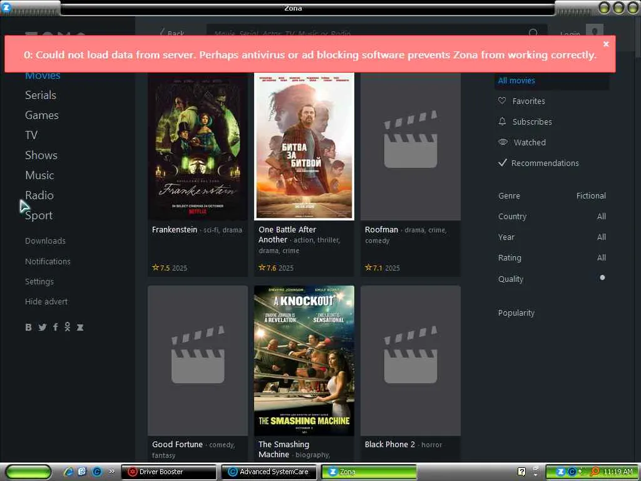Click the help question mark tray icon
The image size is (641, 481).
click(x=521, y=472)
